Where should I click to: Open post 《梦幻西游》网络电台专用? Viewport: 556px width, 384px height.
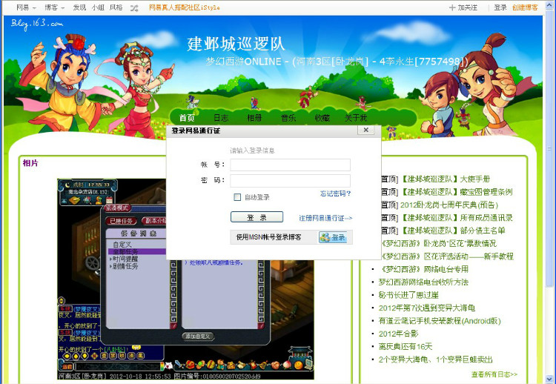(423, 270)
